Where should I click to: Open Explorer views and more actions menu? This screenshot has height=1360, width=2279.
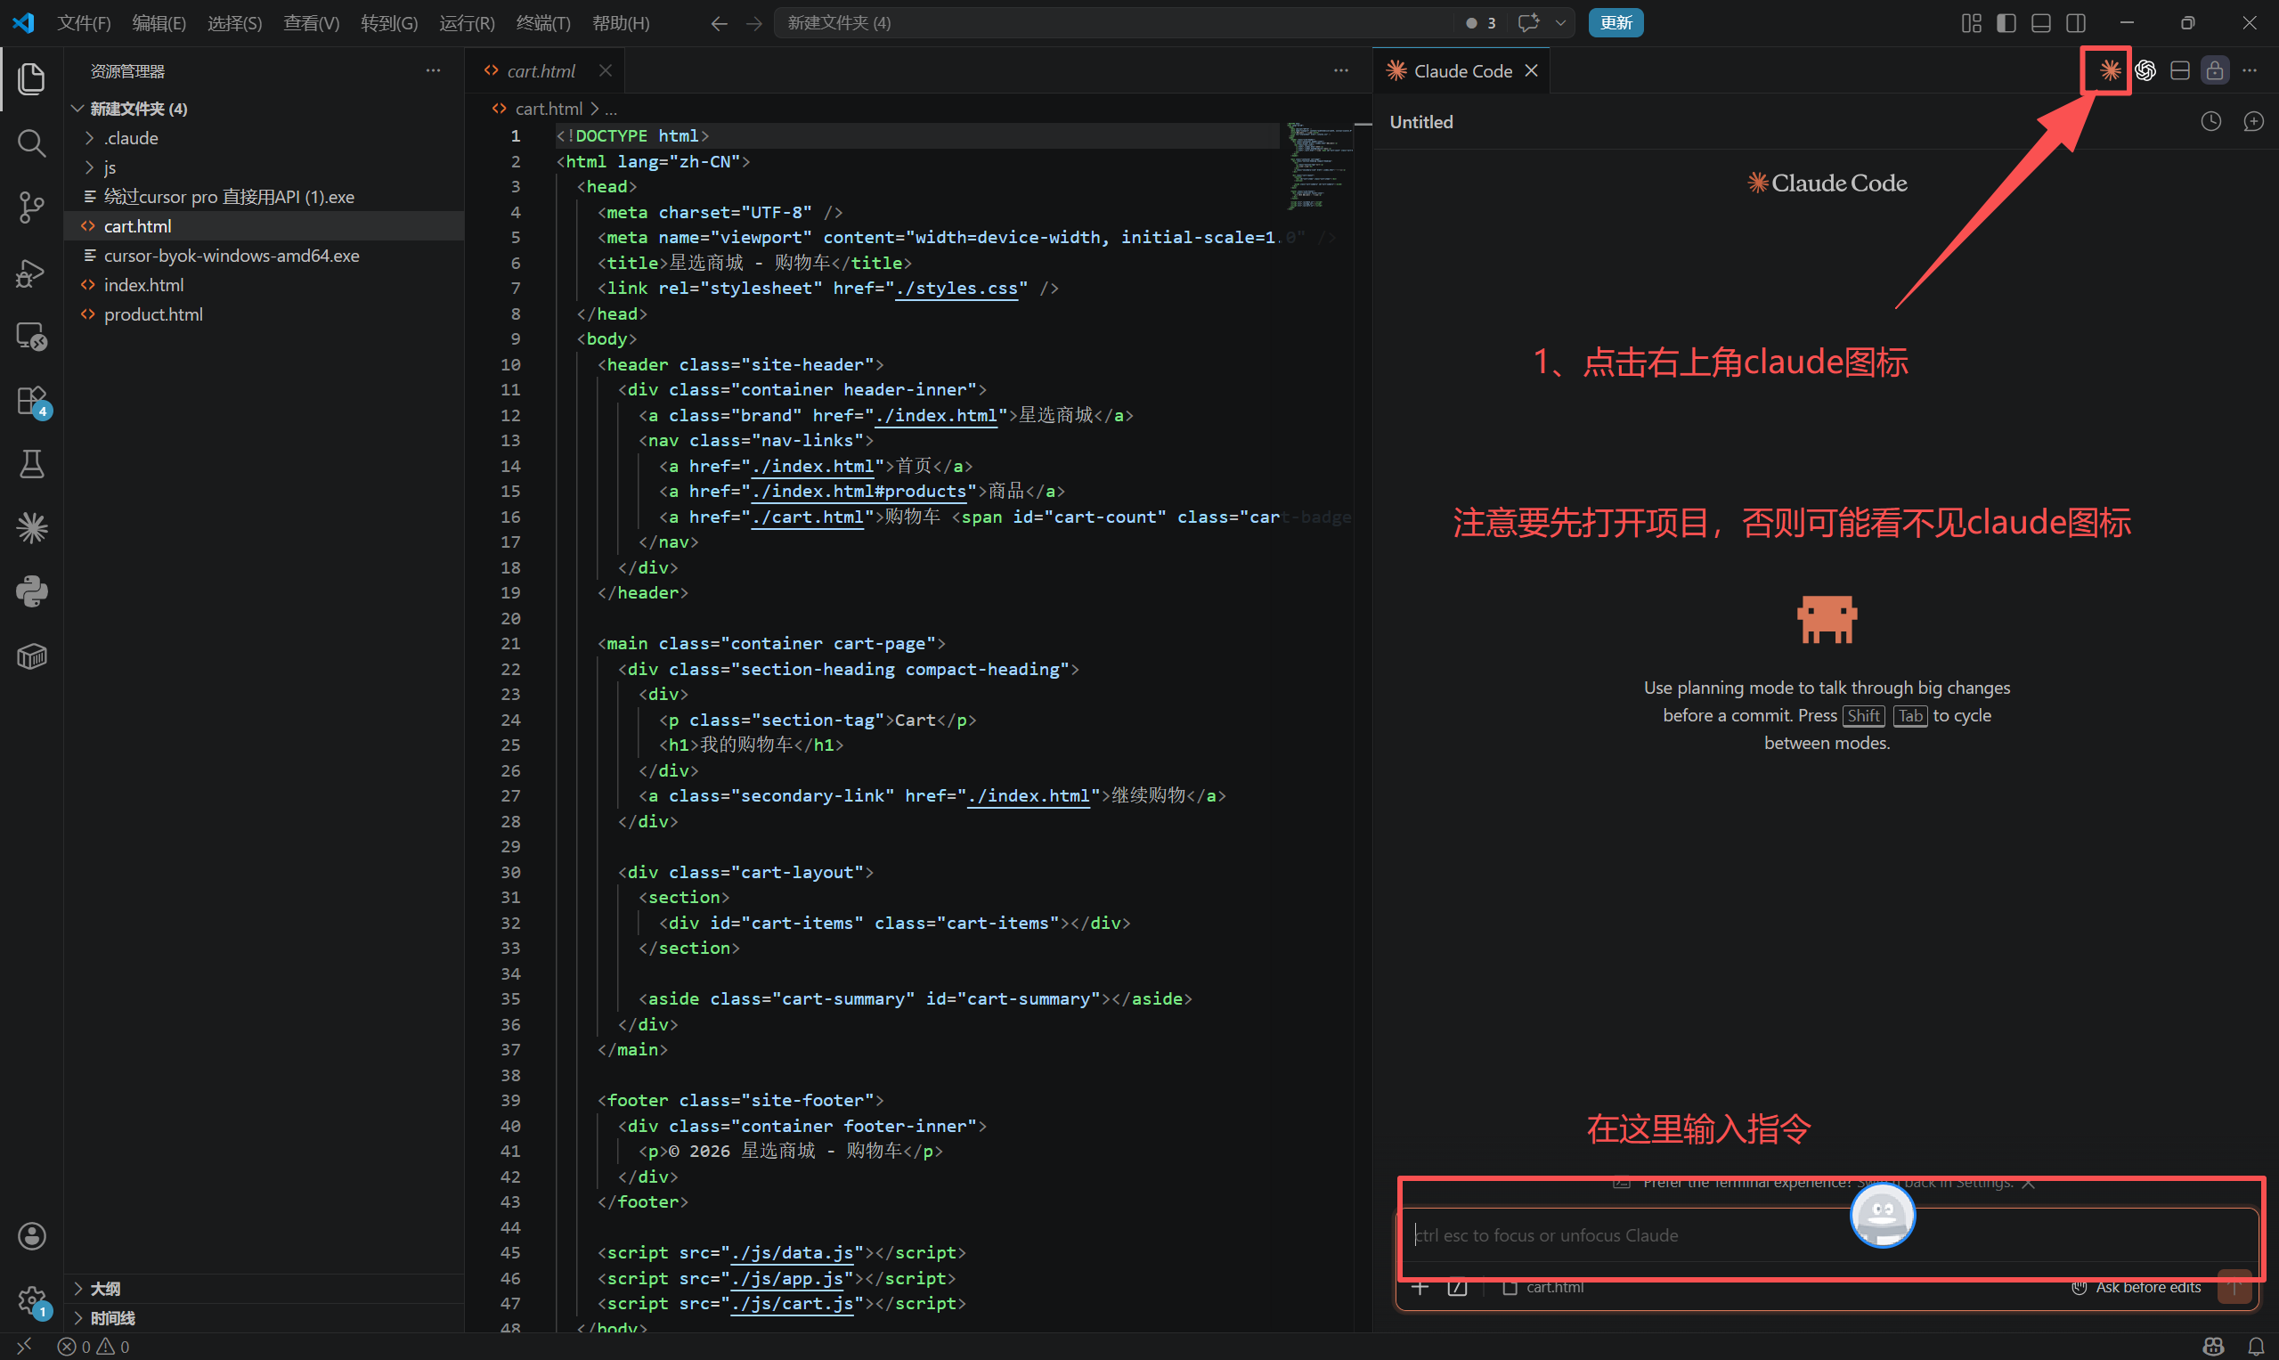pos(434,70)
